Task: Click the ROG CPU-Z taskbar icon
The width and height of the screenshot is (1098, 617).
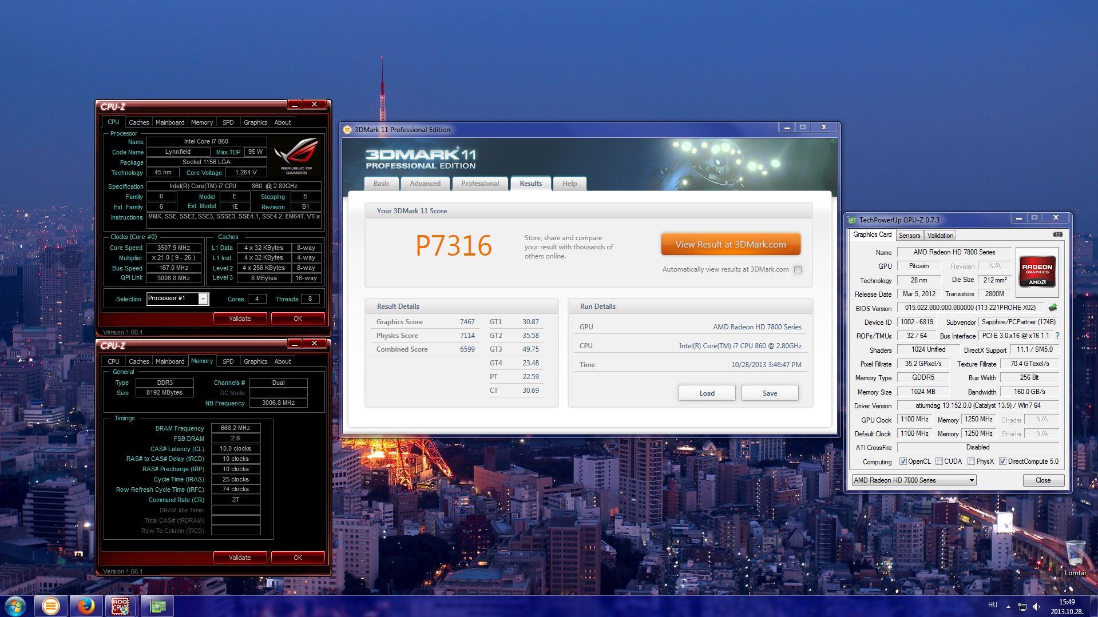Action: (120, 606)
